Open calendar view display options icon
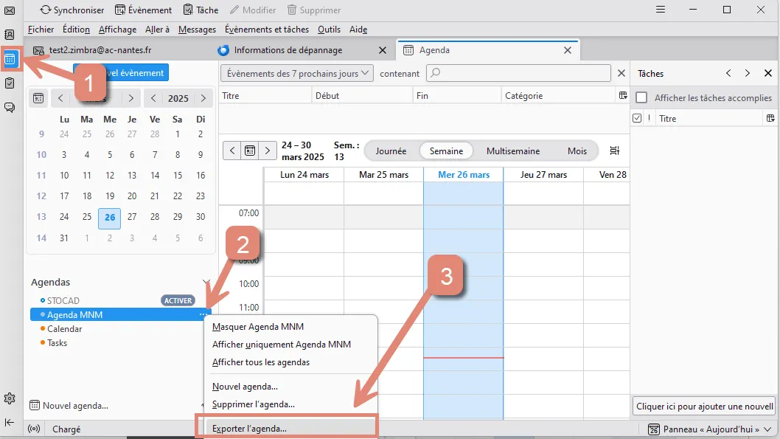 (x=615, y=151)
